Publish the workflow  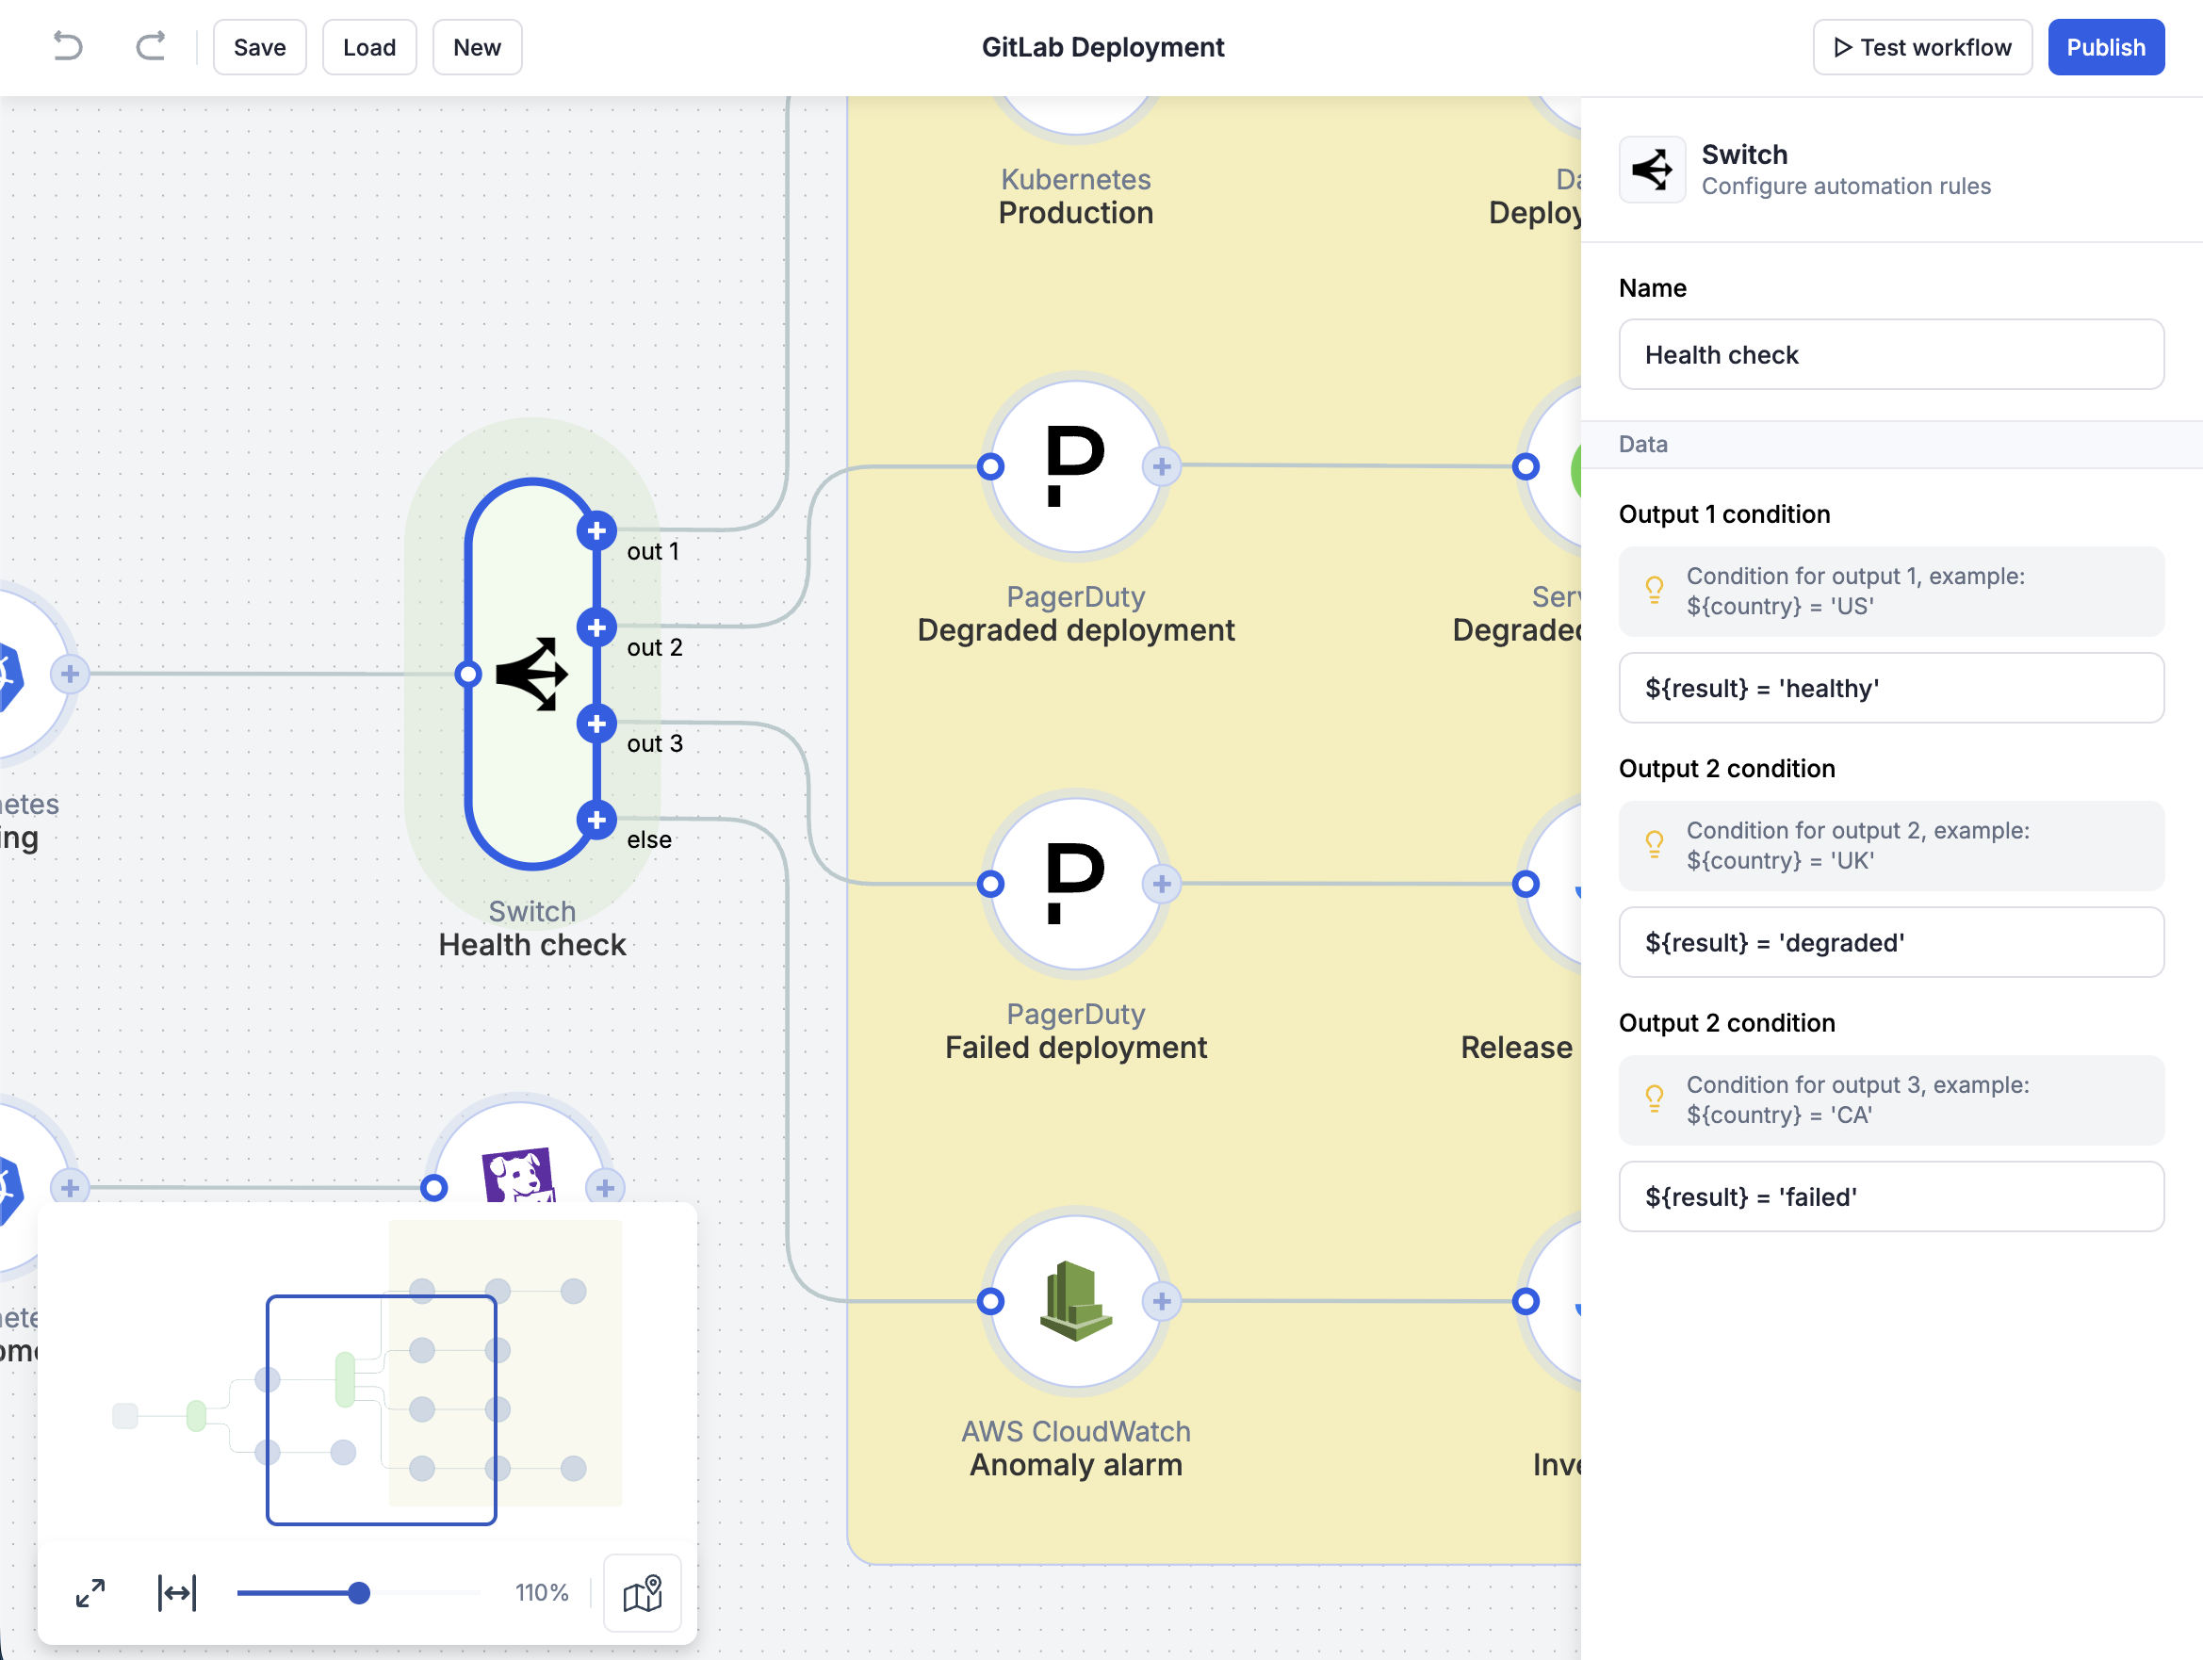click(x=2105, y=47)
